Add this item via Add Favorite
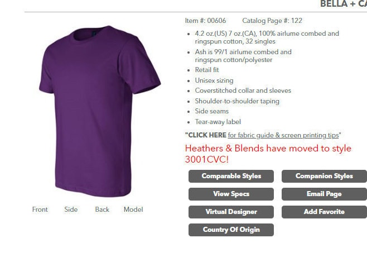Image resolution: width=367 pixels, height=276 pixels. tap(324, 212)
